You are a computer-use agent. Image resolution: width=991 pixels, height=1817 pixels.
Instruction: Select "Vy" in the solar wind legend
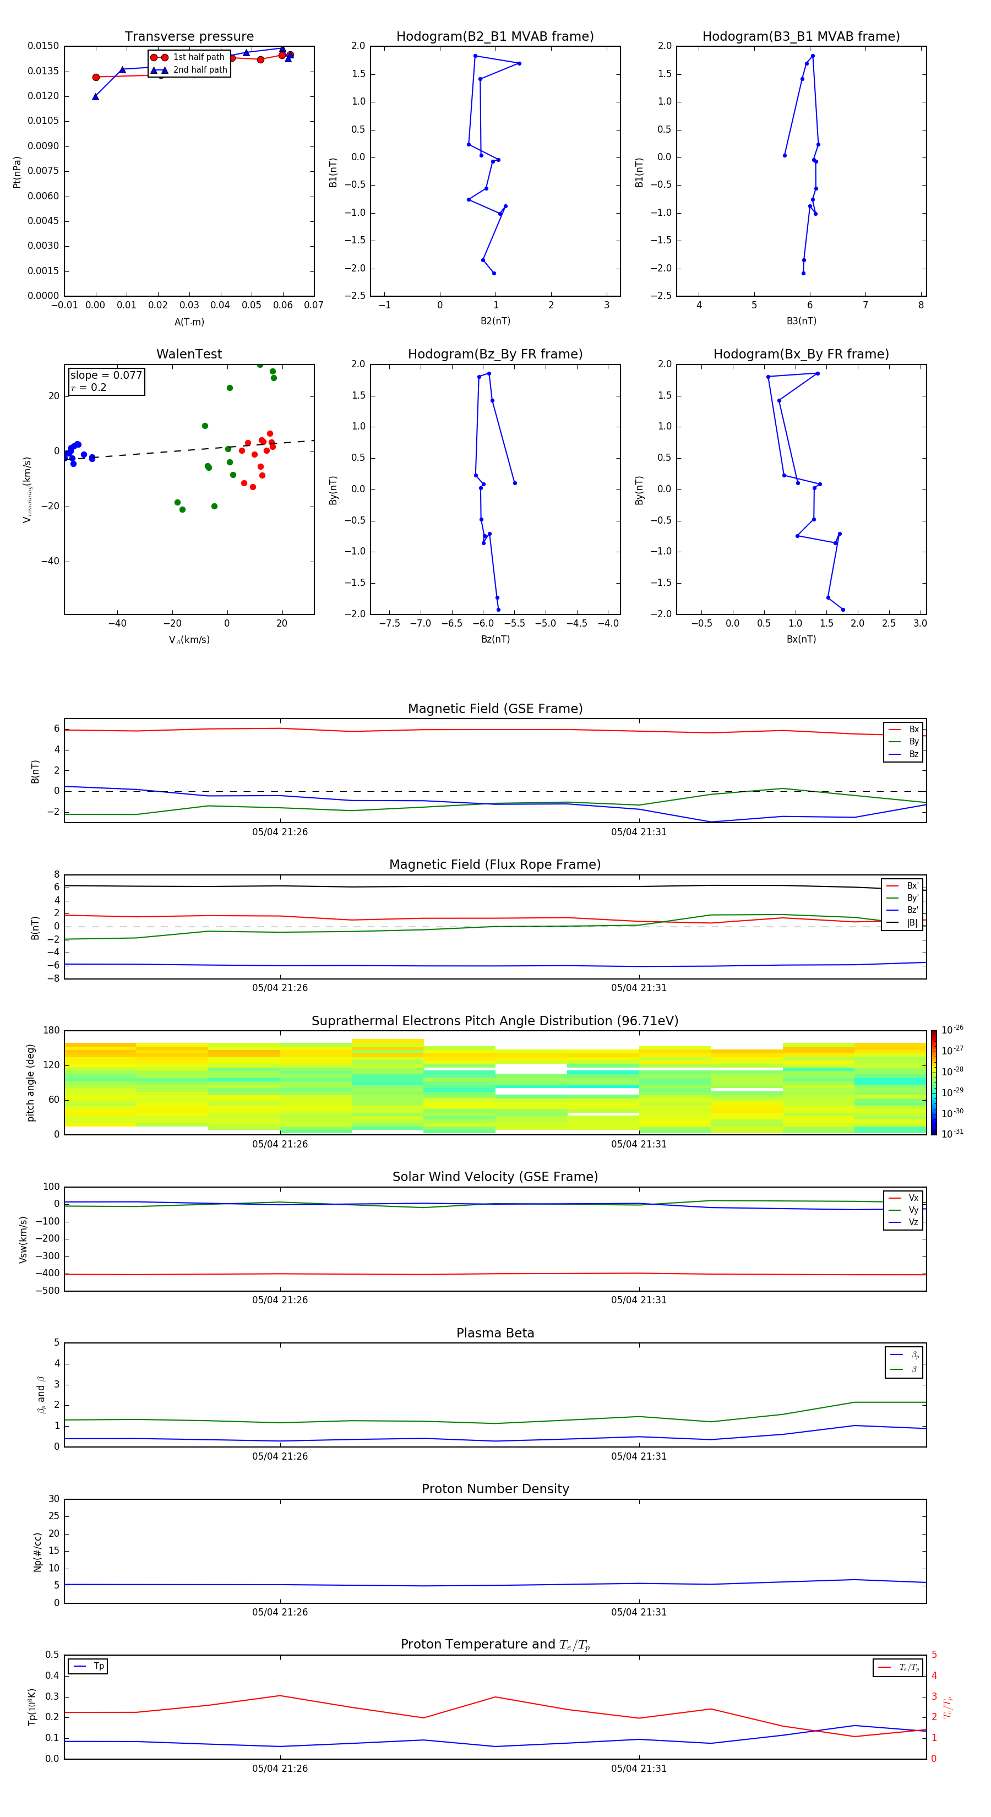(x=904, y=1210)
